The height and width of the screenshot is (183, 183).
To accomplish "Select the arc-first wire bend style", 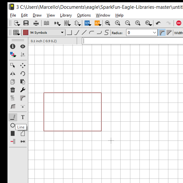I will click(91, 32).
